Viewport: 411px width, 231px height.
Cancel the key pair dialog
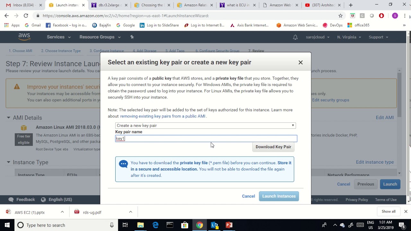tap(248, 196)
